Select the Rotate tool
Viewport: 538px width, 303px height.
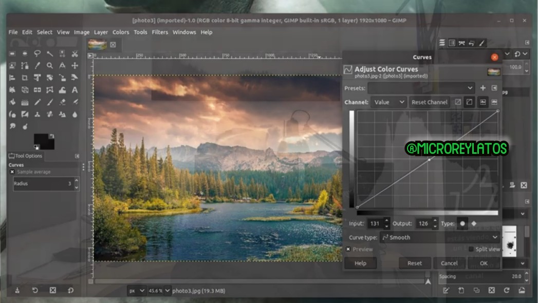50,78
